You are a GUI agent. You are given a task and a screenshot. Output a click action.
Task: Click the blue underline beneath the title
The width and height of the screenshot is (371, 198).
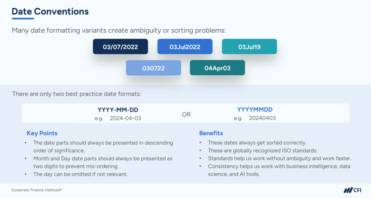pyautogui.click(x=23, y=18)
